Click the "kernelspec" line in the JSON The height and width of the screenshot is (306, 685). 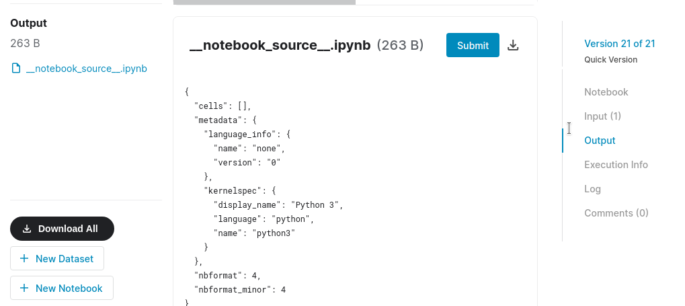click(240, 190)
